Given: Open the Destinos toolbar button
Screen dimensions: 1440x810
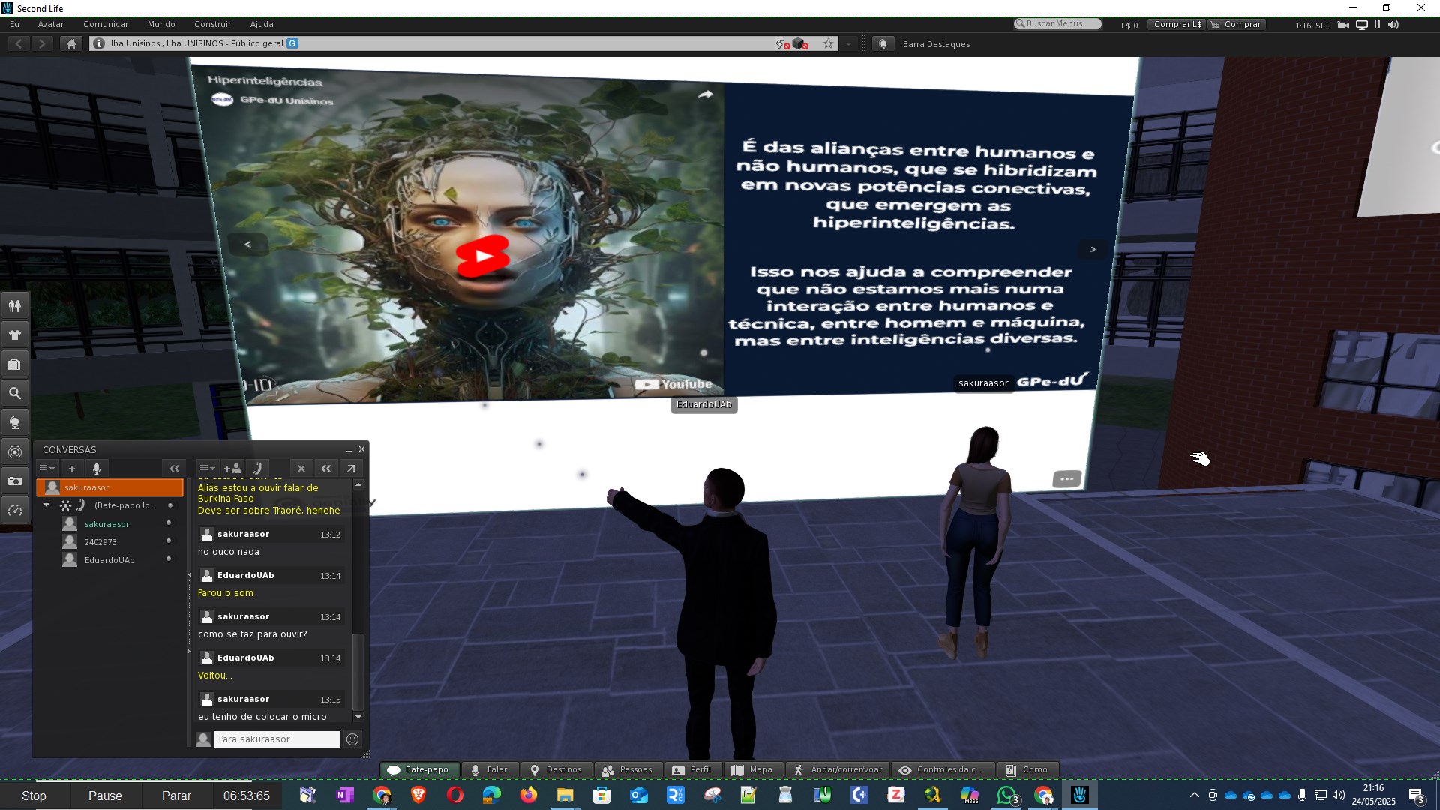Looking at the screenshot, I should tap(556, 770).
